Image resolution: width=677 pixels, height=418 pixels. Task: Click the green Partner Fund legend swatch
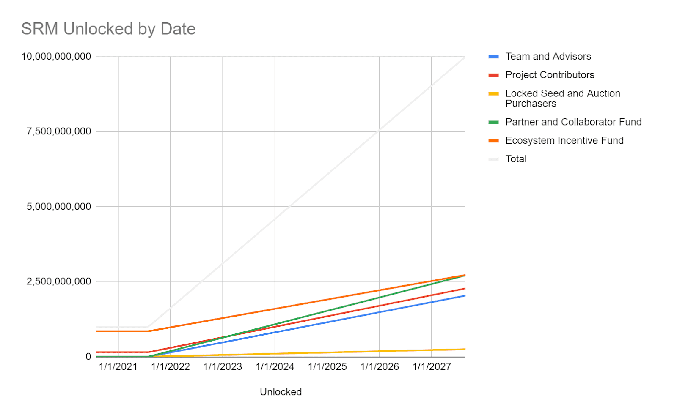click(x=493, y=122)
